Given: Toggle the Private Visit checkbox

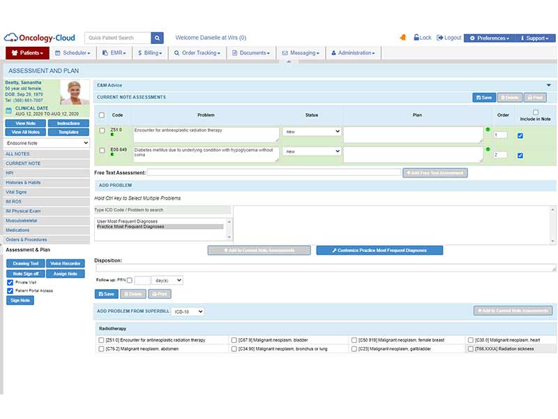Looking at the screenshot, I should [x=10, y=282].
